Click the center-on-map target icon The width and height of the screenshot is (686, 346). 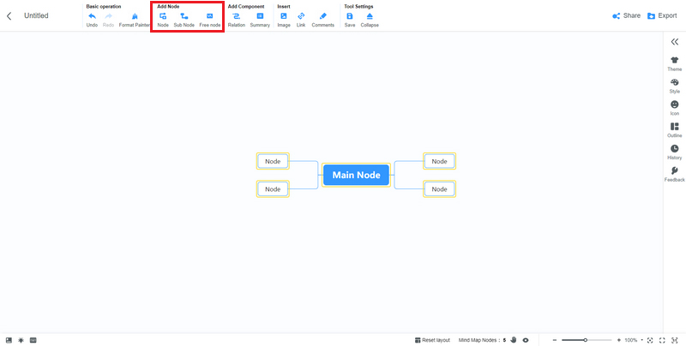[x=650, y=340]
